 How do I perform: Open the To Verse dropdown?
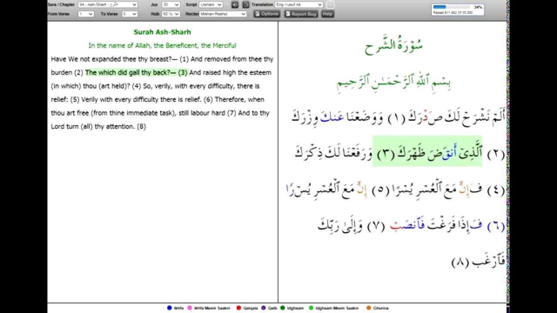[x=130, y=14]
